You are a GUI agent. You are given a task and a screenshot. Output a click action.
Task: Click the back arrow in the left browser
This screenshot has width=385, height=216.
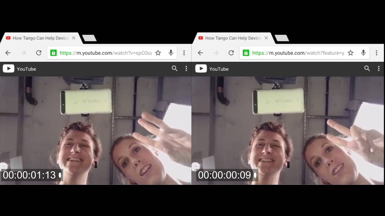8,53
